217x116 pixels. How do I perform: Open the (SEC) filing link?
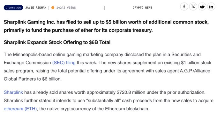64,63
